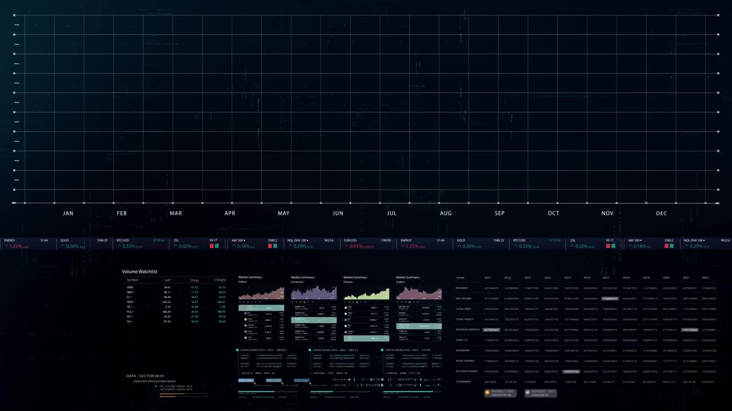Select the JAN month label

[68, 213]
